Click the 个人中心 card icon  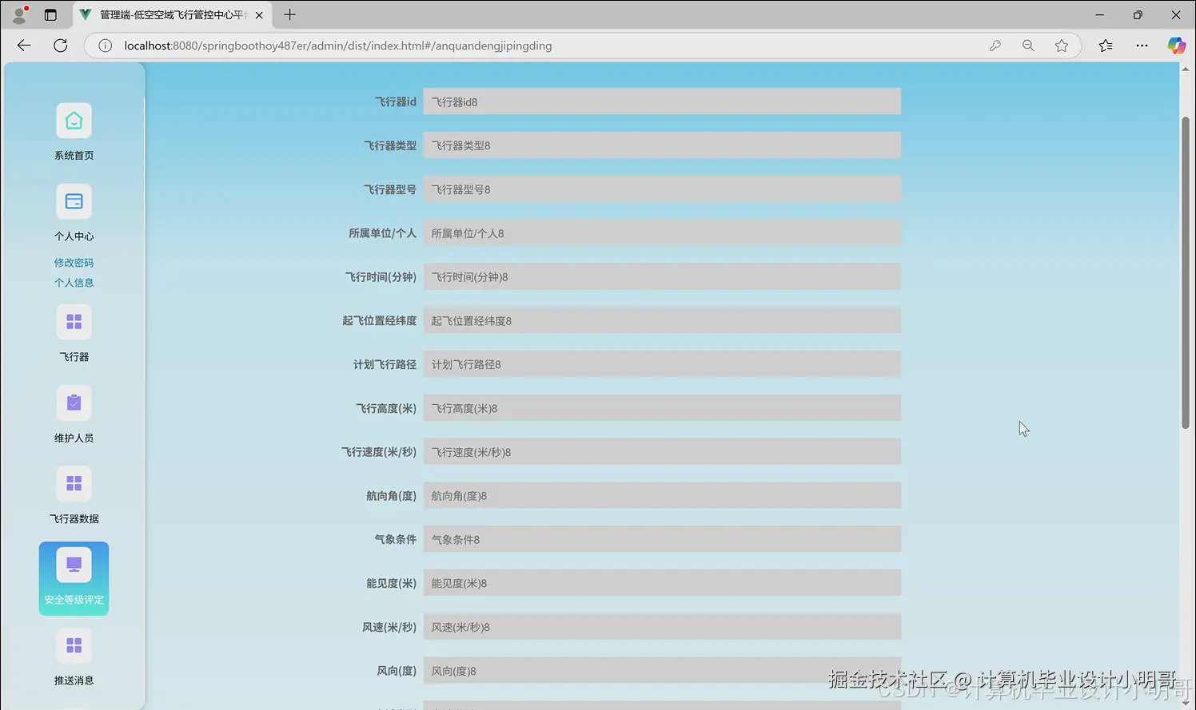(x=74, y=201)
